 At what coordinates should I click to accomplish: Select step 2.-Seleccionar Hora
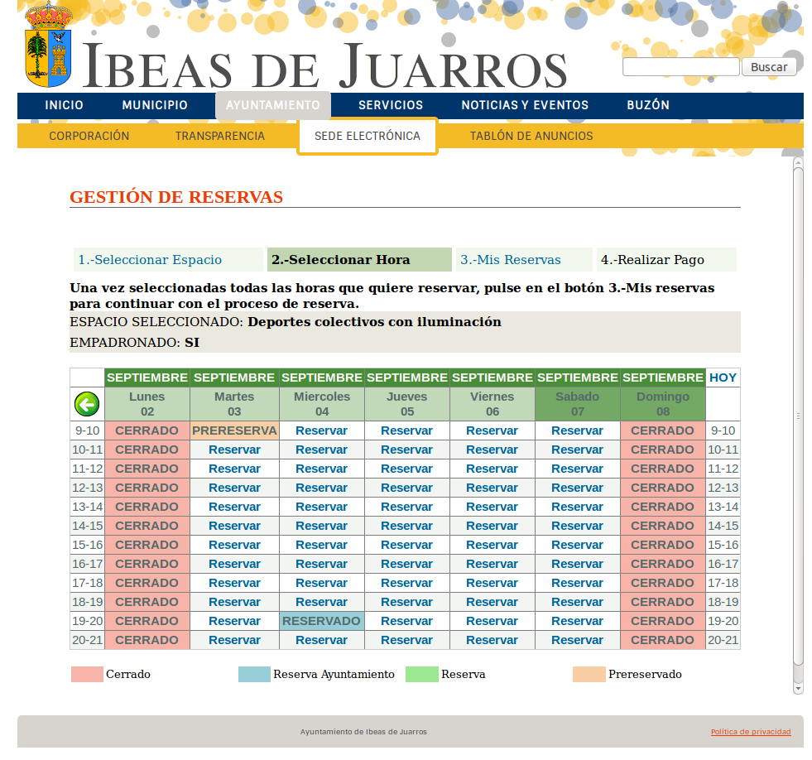(x=359, y=260)
